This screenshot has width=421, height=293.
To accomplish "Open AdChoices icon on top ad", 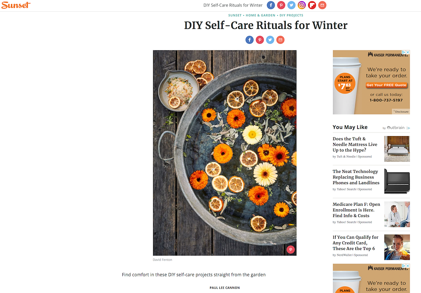I will tap(403, 52).
